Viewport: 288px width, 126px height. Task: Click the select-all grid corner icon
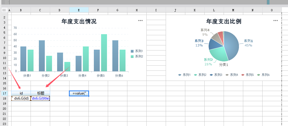coord(4,10)
